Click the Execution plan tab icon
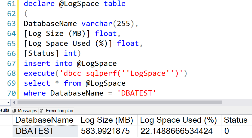 tap(42, 111)
